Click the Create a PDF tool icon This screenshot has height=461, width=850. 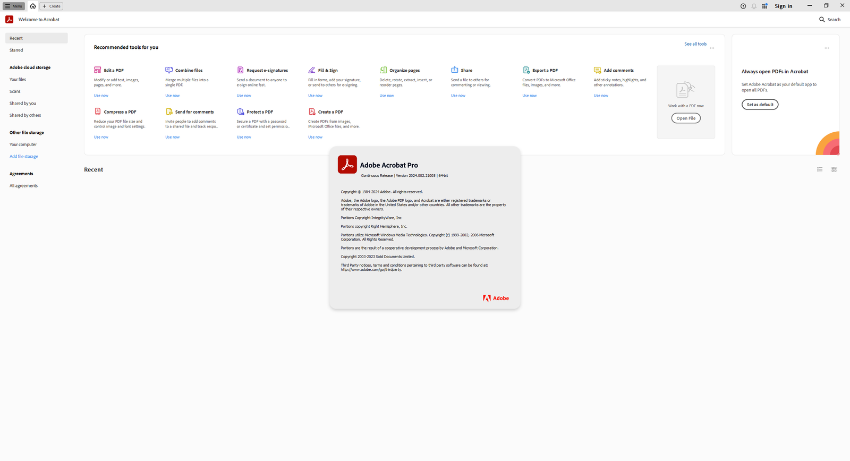312,112
